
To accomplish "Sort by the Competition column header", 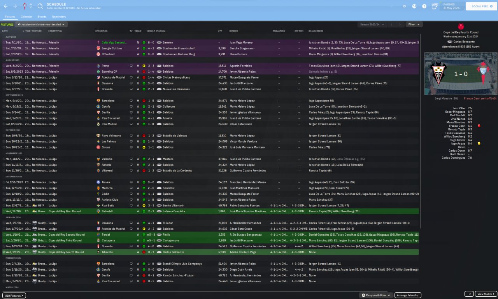I will point(55,31).
